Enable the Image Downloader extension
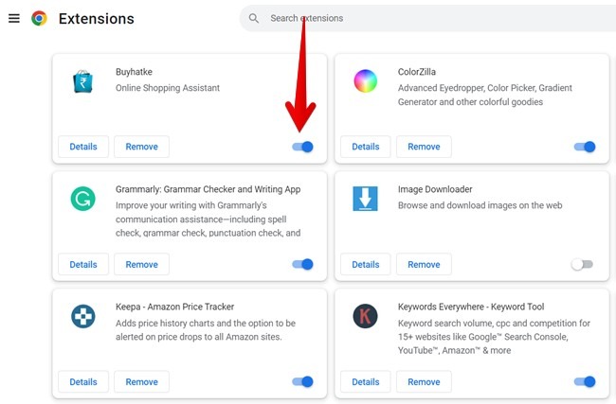The image size is (616, 404). click(582, 264)
